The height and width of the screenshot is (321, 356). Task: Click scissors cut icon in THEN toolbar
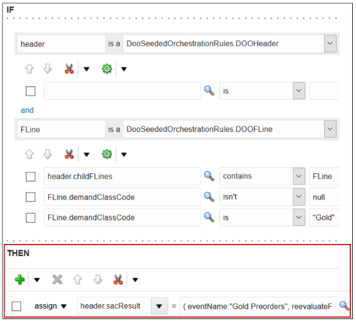click(x=118, y=279)
